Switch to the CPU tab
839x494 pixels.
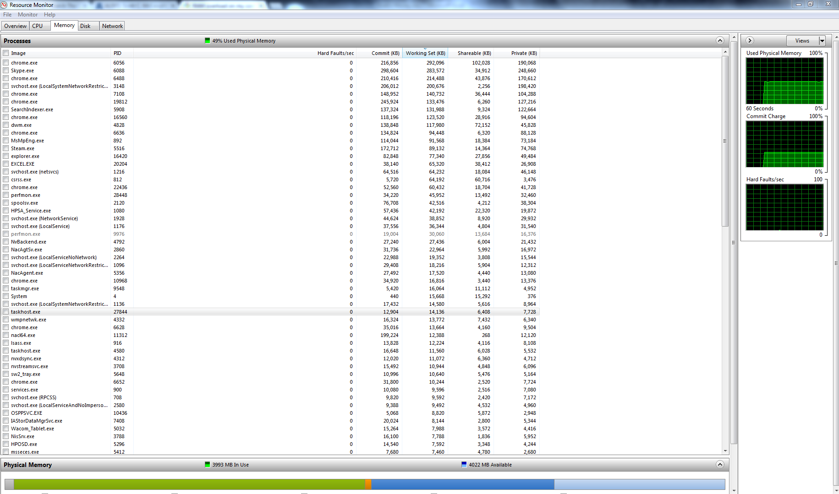point(38,26)
